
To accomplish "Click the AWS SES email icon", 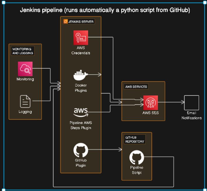I will [150, 103].
